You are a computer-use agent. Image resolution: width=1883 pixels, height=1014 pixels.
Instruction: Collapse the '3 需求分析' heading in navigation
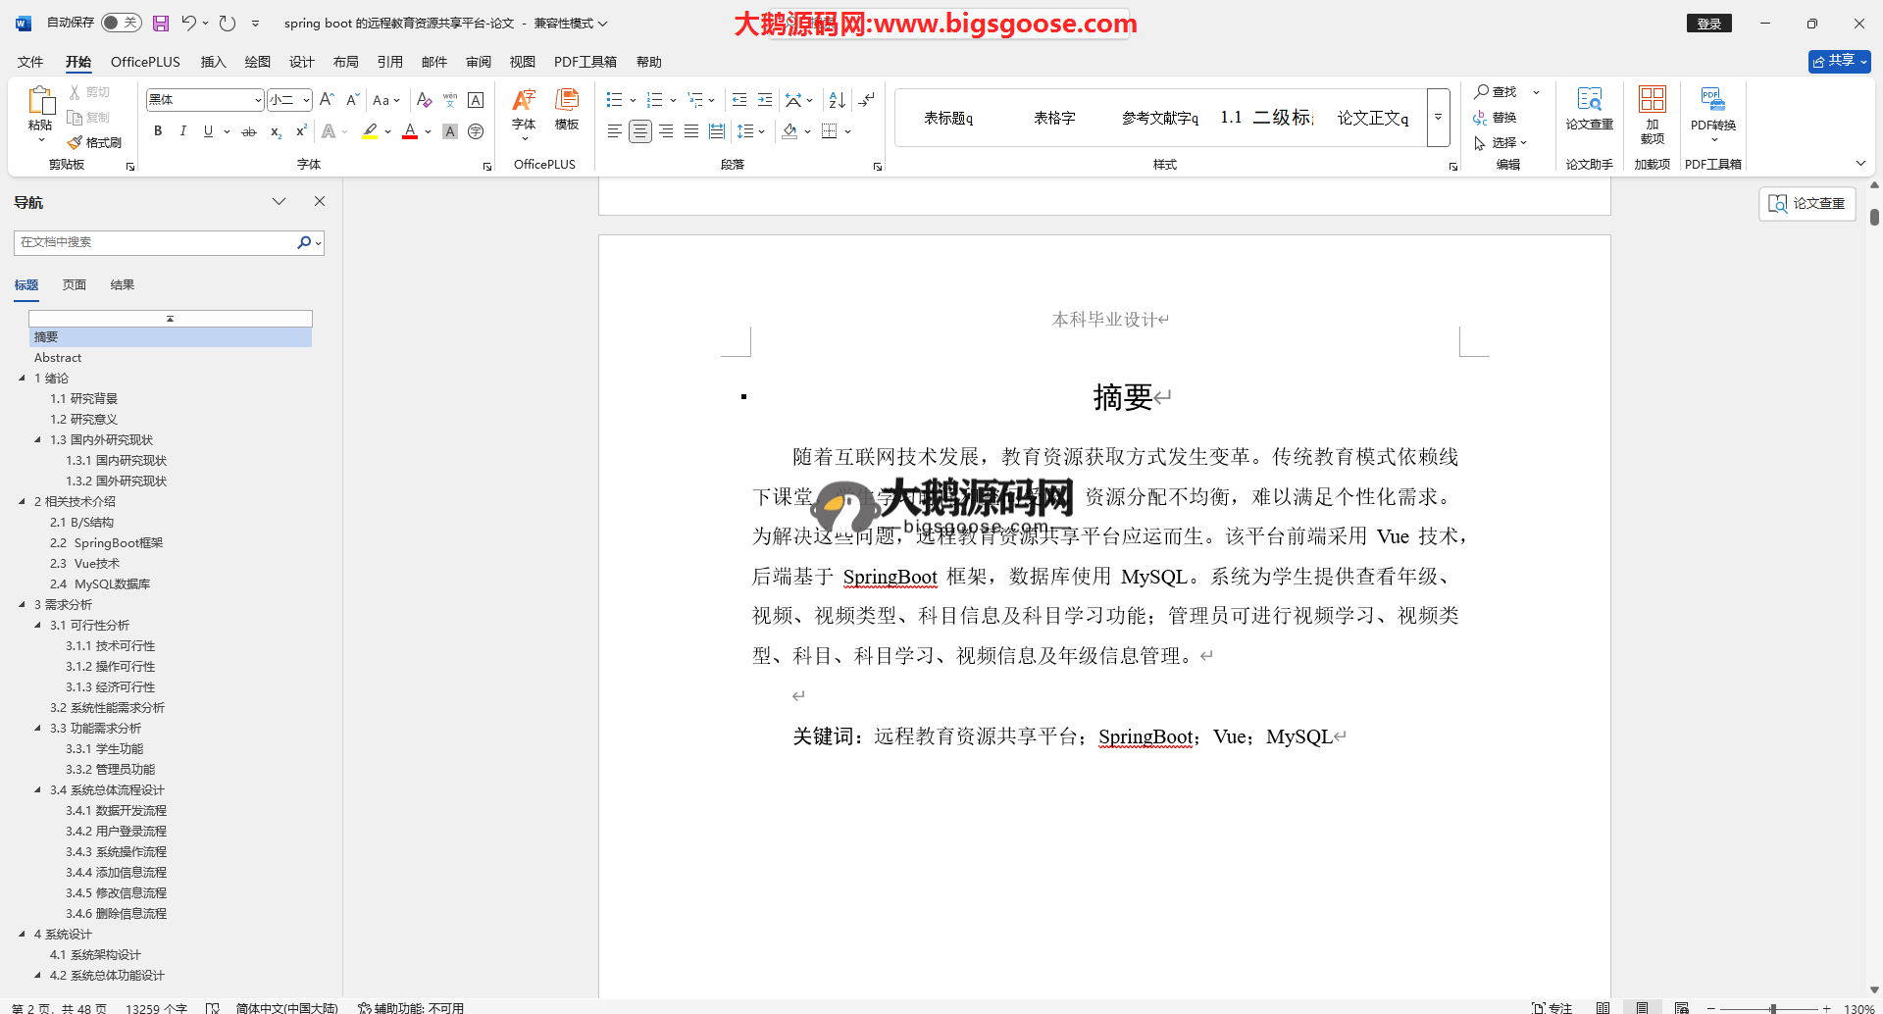(x=23, y=604)
